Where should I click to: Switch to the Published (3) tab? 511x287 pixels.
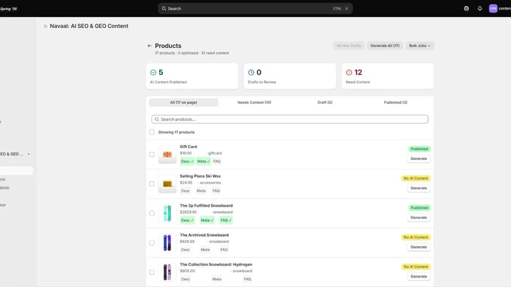pyautogui.click(x=395, y=103)
